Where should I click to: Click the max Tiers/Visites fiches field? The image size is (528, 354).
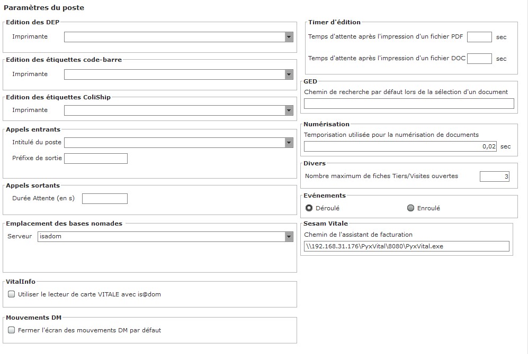click(x=495, y=176)
